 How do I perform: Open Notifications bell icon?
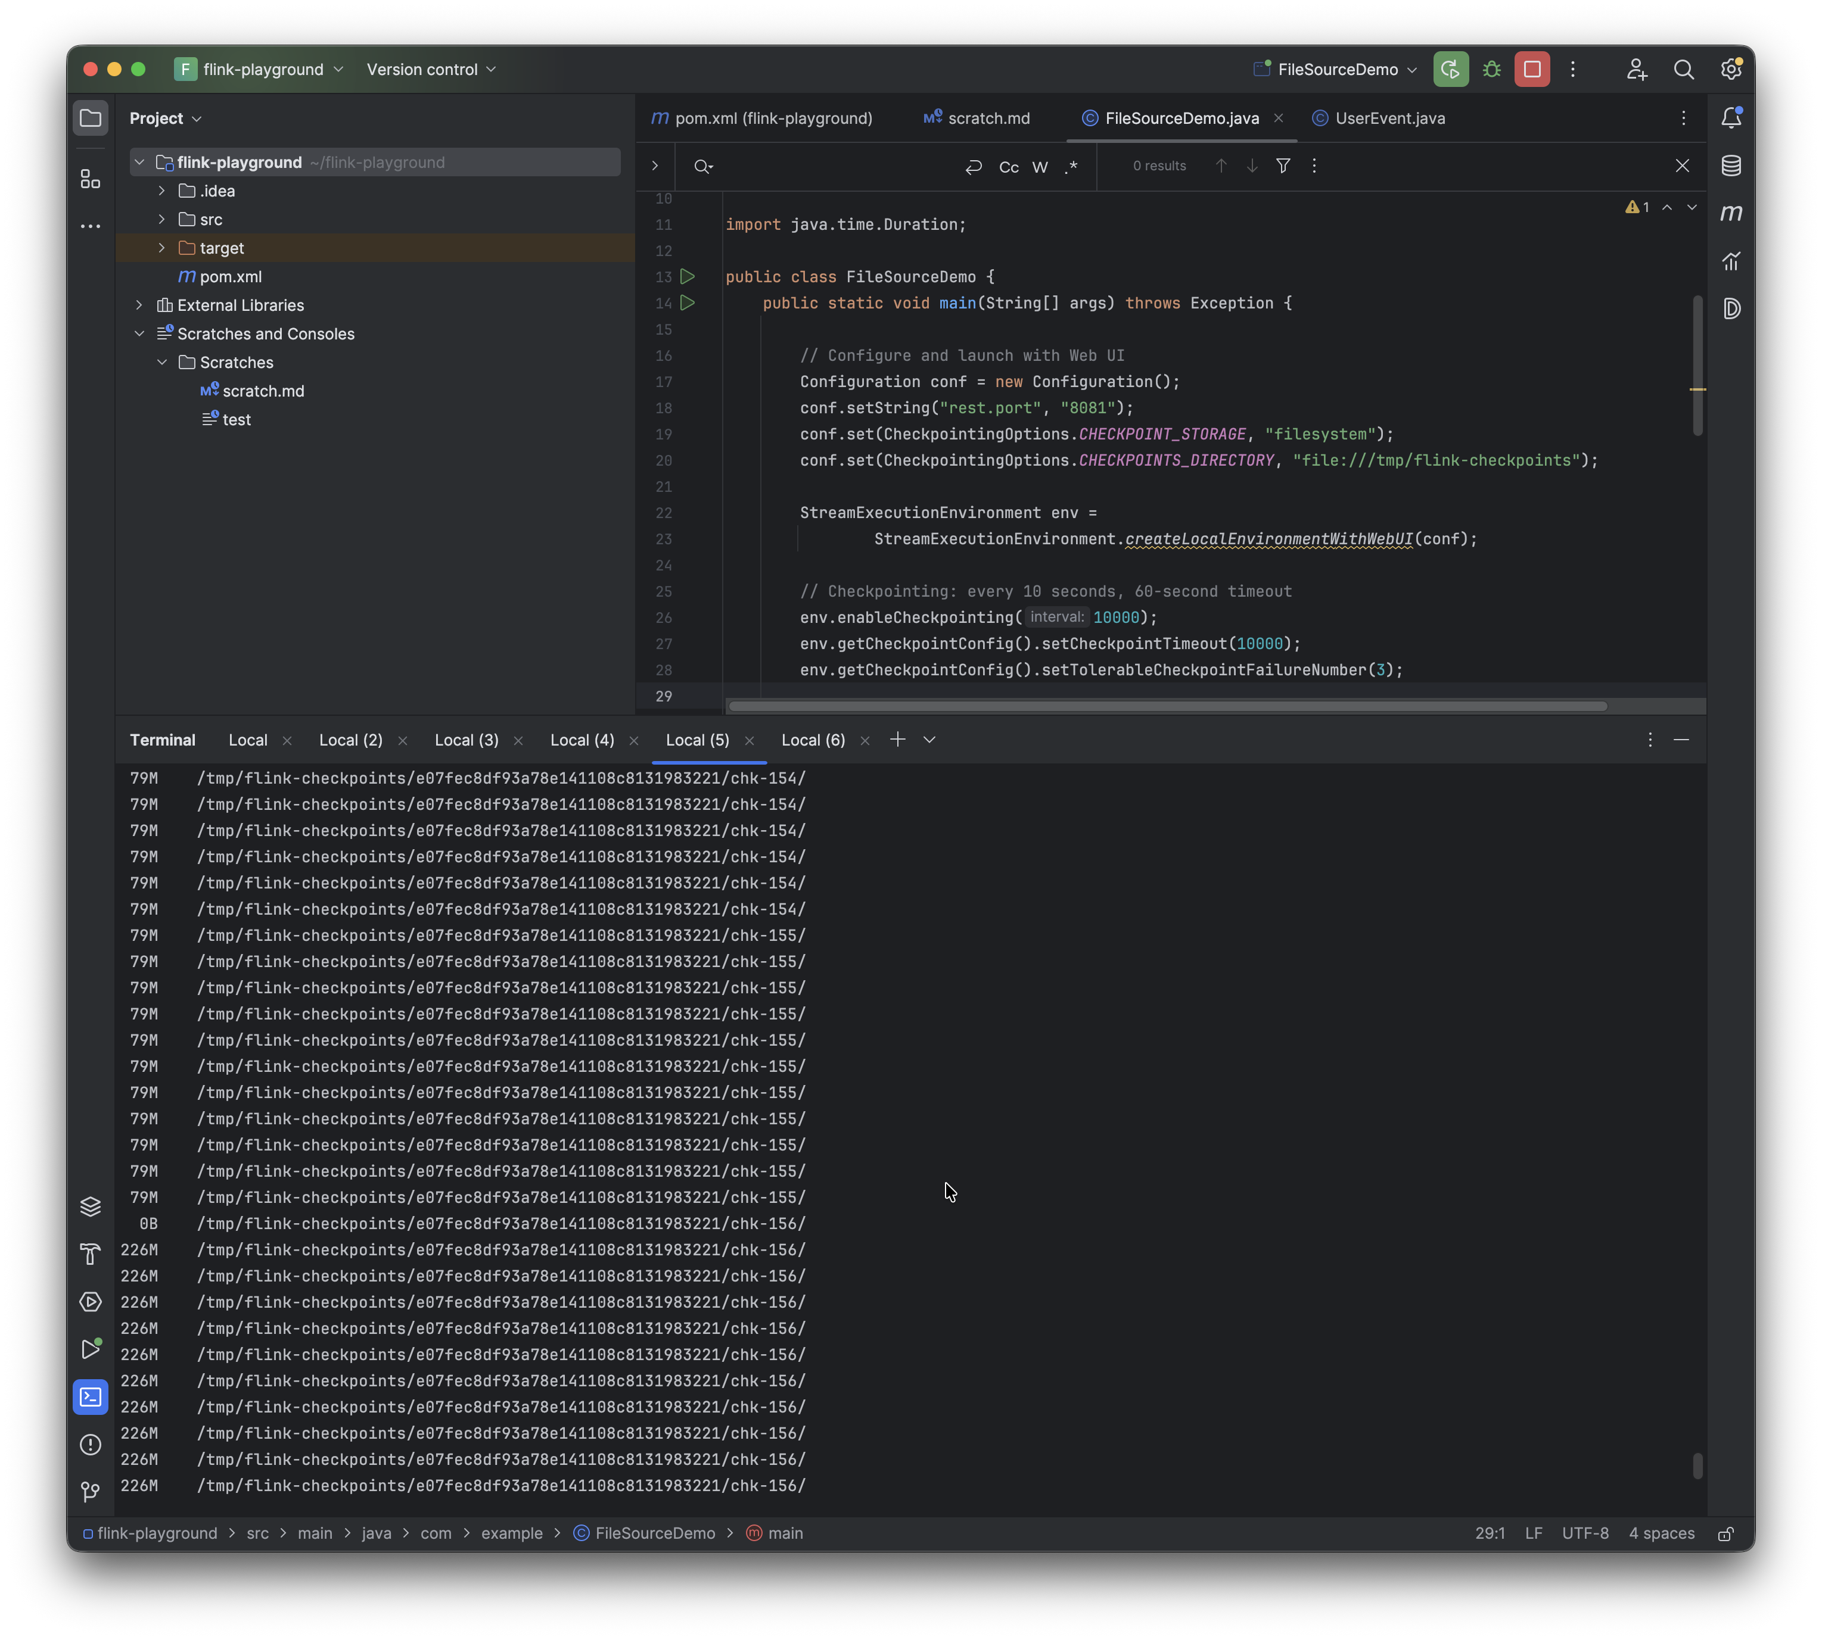pos(1730,118)
